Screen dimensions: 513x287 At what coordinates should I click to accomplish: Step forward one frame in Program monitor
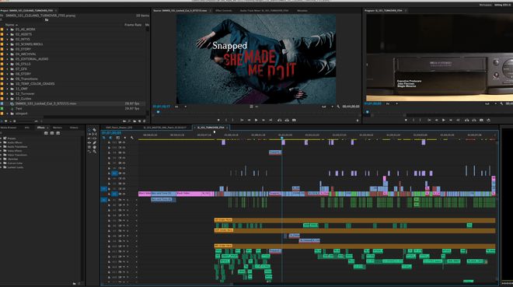point(451,120)
